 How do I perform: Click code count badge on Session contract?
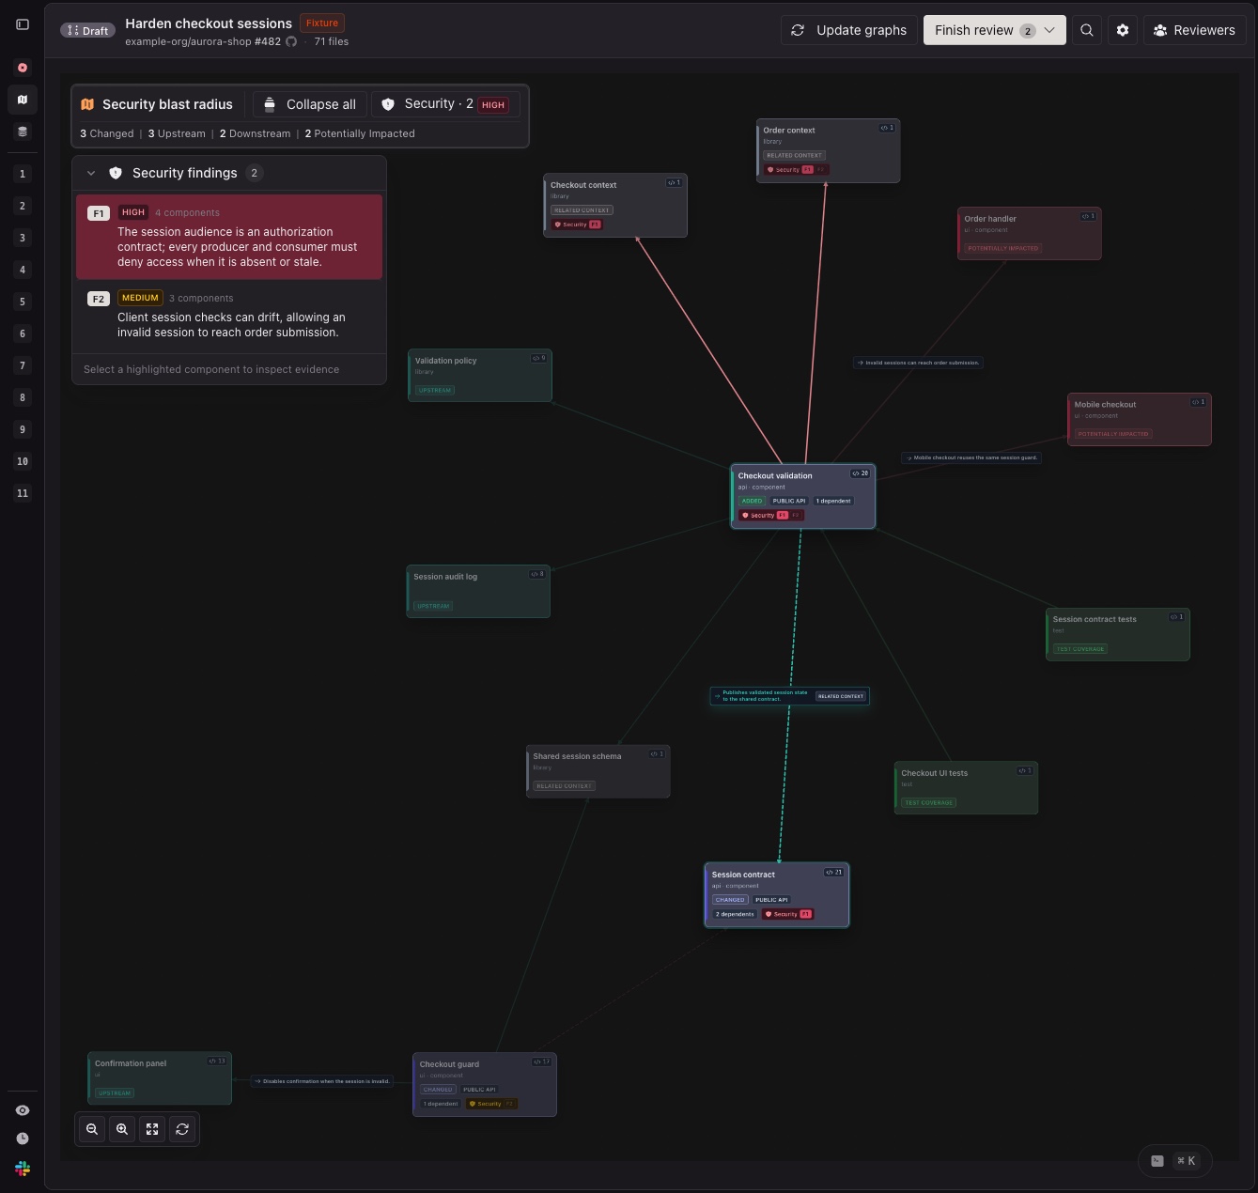[833, 873]
